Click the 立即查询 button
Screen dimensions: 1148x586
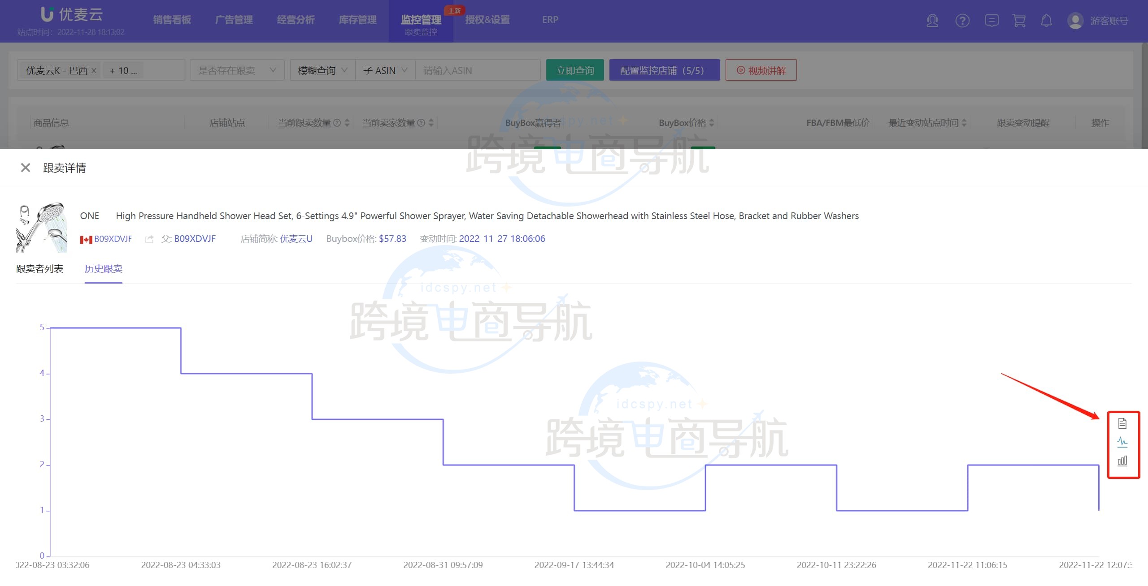[575, 70]
